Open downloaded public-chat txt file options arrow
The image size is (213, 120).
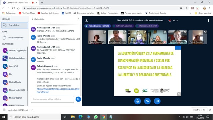point(32,110)
